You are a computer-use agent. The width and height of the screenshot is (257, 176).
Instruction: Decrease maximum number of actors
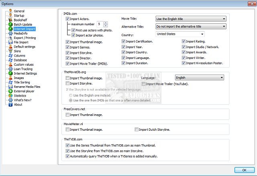(x=106, y=26)
